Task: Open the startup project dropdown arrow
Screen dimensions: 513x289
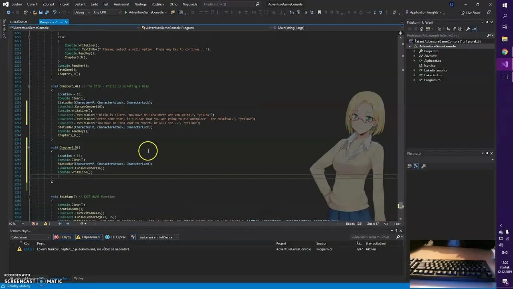Action: point(166,12)
